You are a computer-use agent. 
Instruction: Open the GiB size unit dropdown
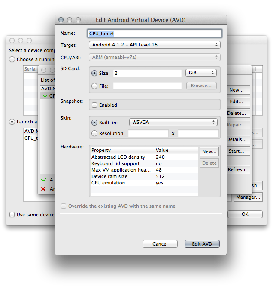coord(200,73)
